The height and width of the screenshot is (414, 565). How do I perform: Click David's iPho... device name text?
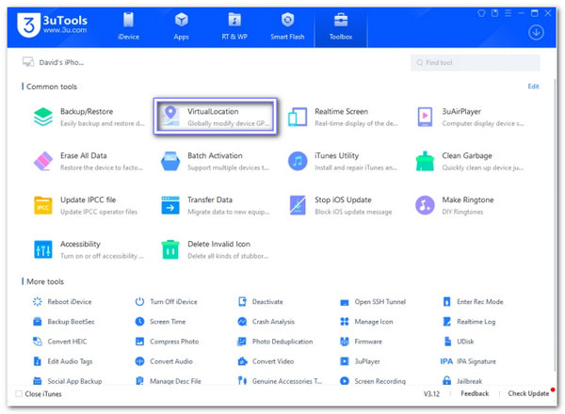(61, 62)
